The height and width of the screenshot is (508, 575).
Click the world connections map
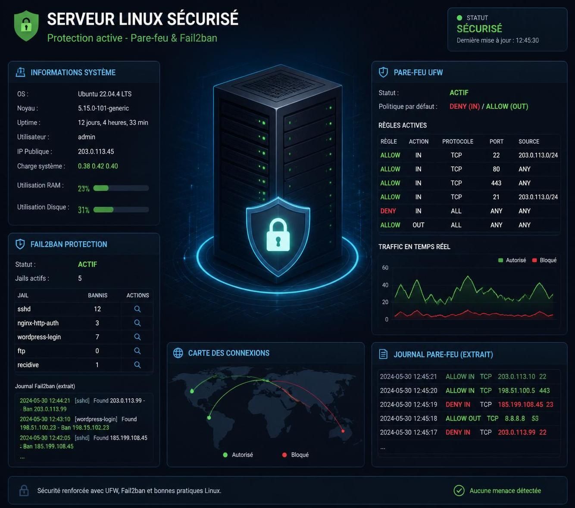[266, 407]
